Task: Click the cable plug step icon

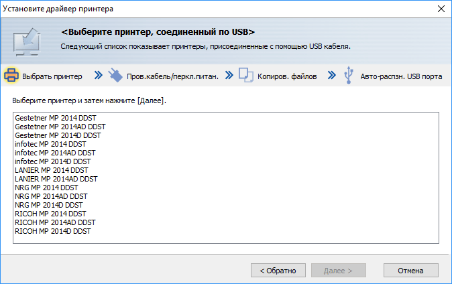Action: click(x=115, y=76)
